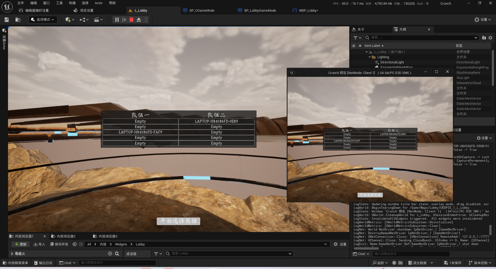This screenshot has height=269, width=496.
Task: Click the frame skip play button
Action: (x=124, y=20)
